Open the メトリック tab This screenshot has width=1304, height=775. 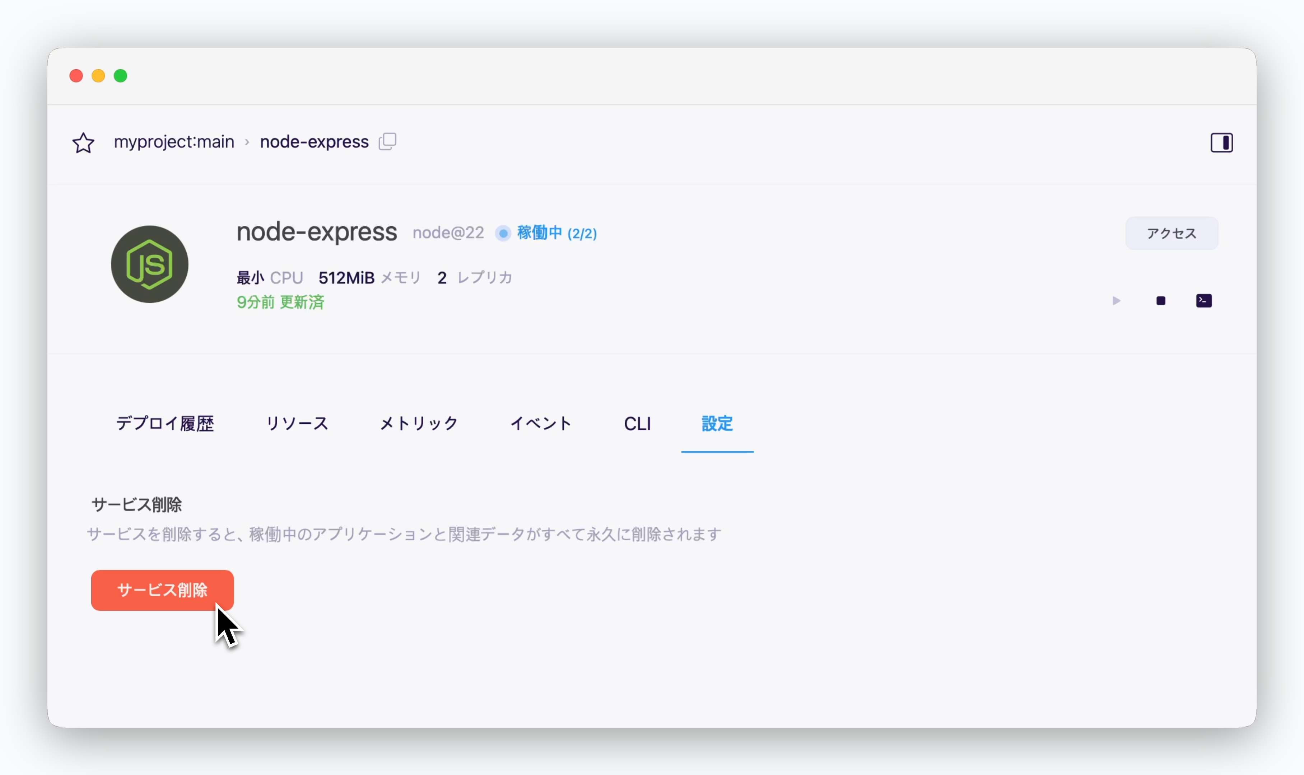click(419, 423)
